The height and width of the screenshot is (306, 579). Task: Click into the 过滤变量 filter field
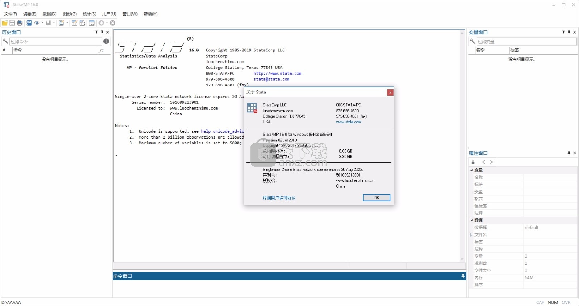click(x=527, y=42)
